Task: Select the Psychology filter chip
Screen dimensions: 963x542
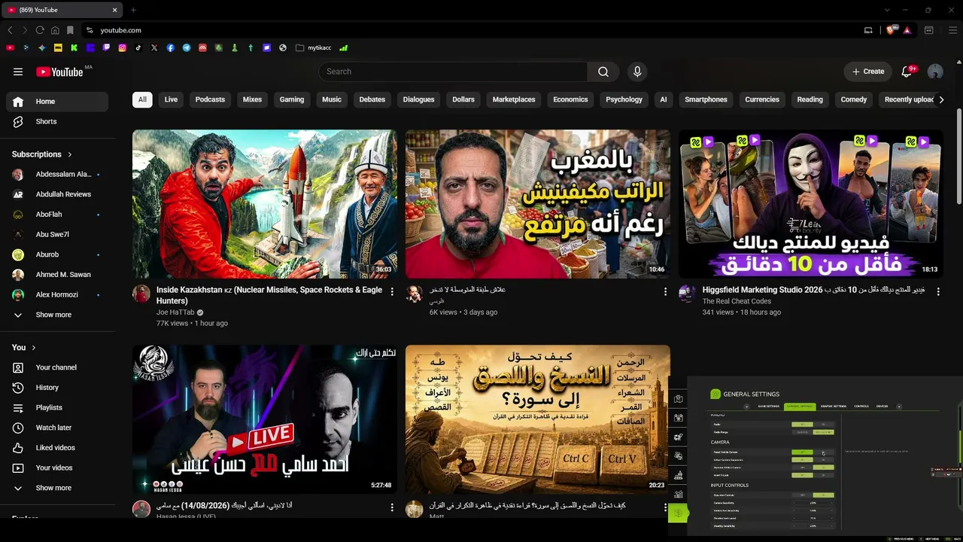Action: click(624, 99)
